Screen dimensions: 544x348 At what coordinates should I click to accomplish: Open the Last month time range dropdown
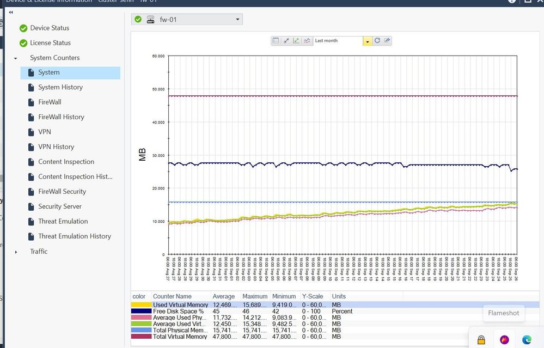click(368, 41)
